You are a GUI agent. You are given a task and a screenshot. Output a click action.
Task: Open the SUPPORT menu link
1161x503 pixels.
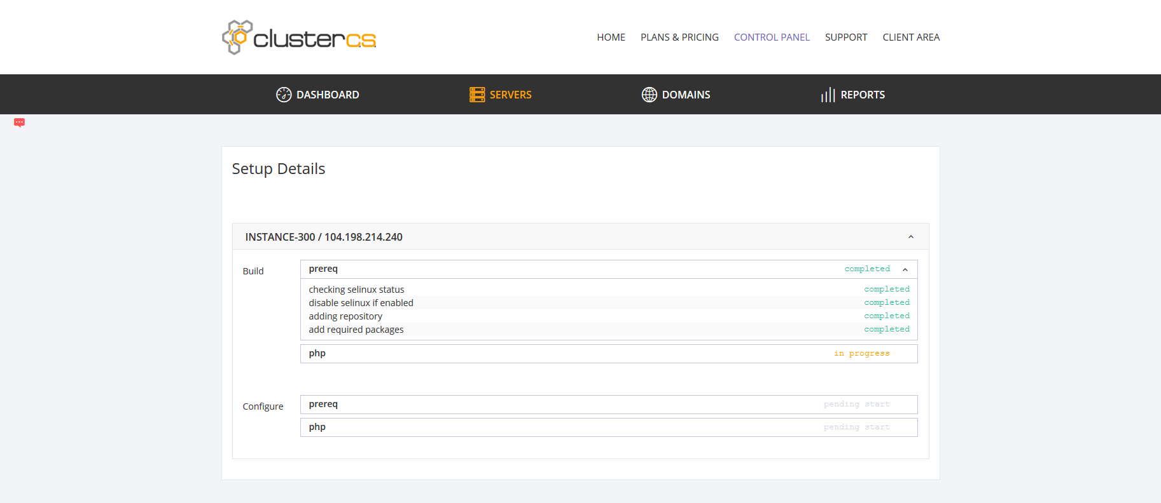[846, 37]
